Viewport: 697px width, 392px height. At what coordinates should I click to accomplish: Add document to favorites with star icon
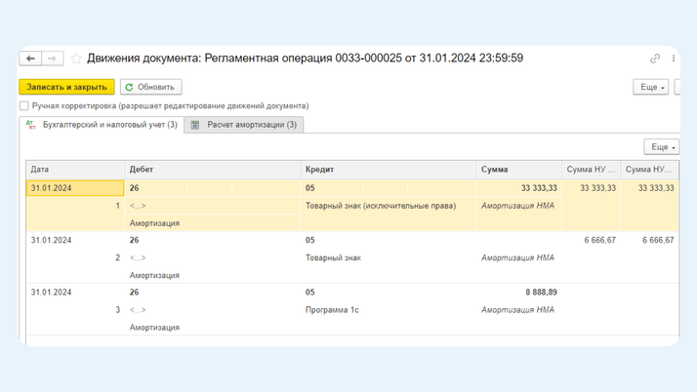coord(76,59)
